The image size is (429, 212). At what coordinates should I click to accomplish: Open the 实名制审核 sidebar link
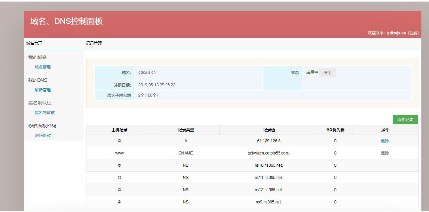(45, 113)
